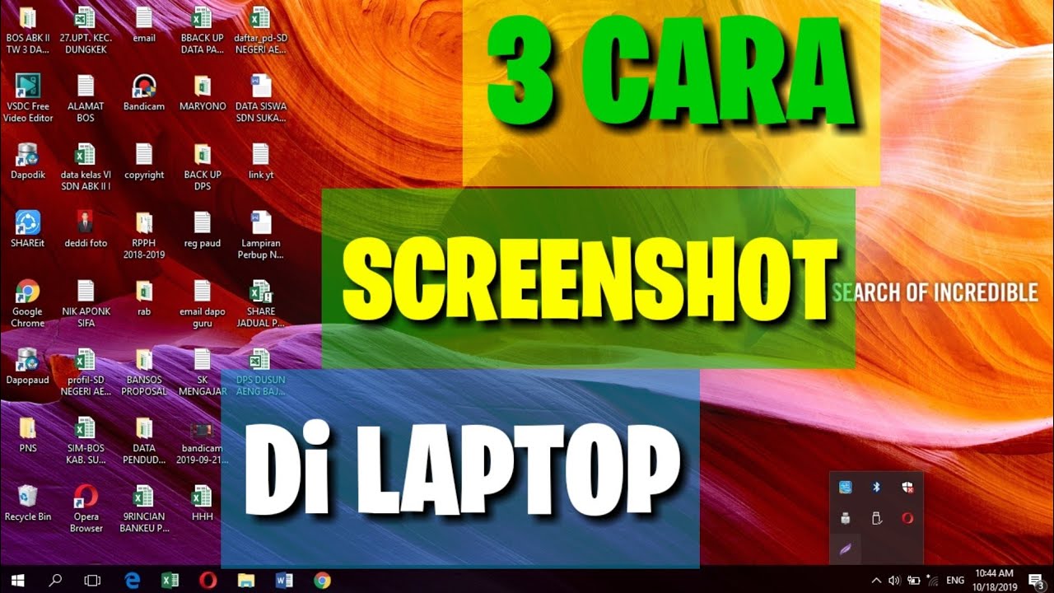Open the battery power tray icon
The image size is (1054, 593).
[913, 580]
